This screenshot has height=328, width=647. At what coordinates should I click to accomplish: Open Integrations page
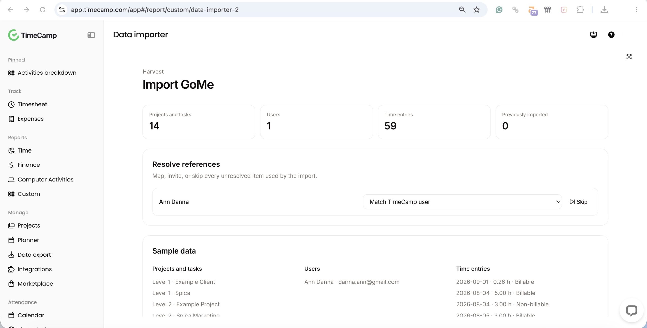tap(35, 269)
